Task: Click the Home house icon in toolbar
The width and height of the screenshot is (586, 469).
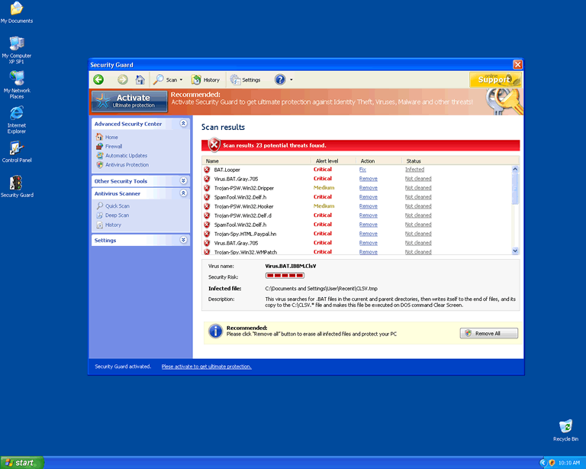Action: point(140,79)
